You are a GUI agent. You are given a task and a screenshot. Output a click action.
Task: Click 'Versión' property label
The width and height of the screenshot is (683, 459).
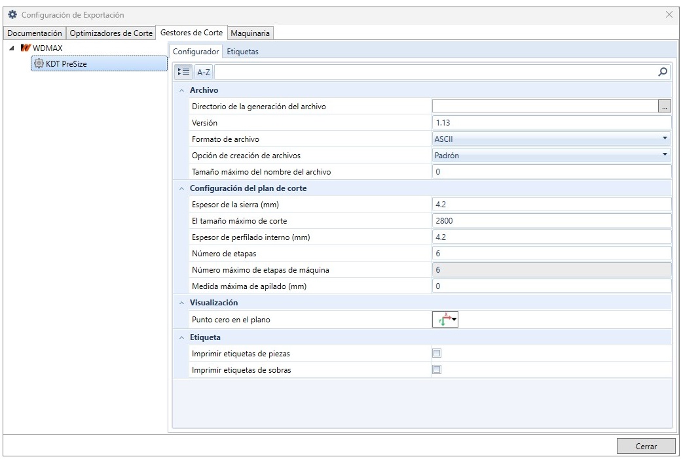click(204, 123)
